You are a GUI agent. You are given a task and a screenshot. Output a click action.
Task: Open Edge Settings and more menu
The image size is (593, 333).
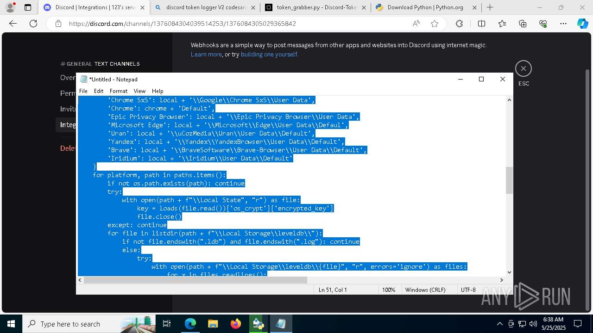pos(563,24)
